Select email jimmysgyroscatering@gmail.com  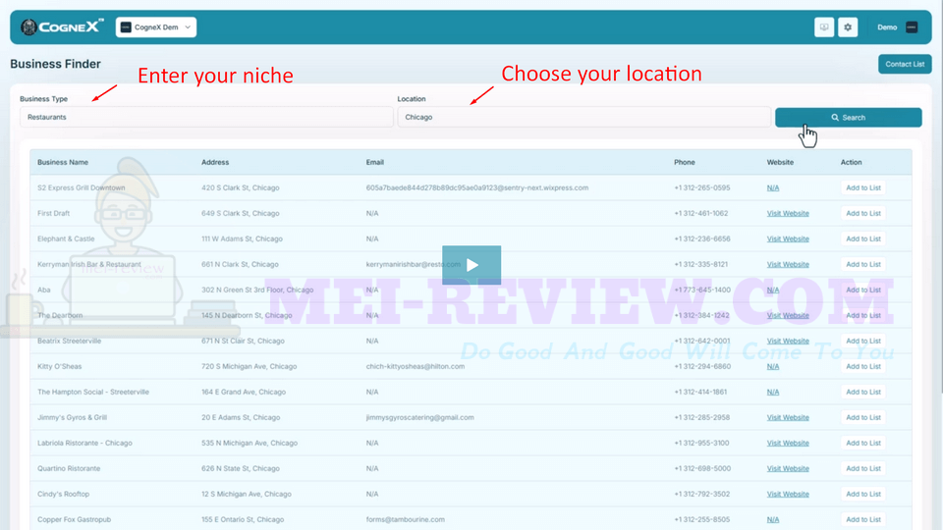coord(419,418)
